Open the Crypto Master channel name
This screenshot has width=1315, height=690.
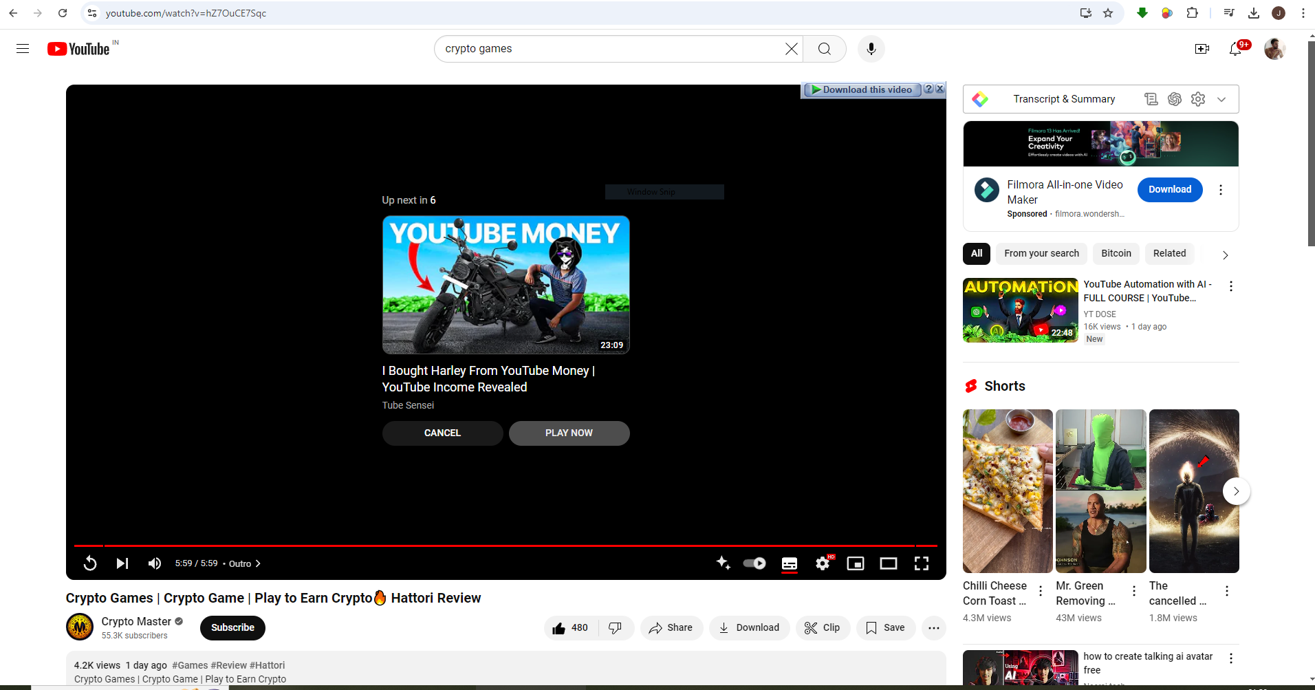[136, 622]
